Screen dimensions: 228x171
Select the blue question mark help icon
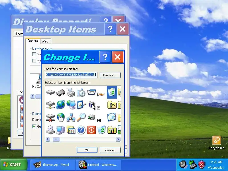81,130
